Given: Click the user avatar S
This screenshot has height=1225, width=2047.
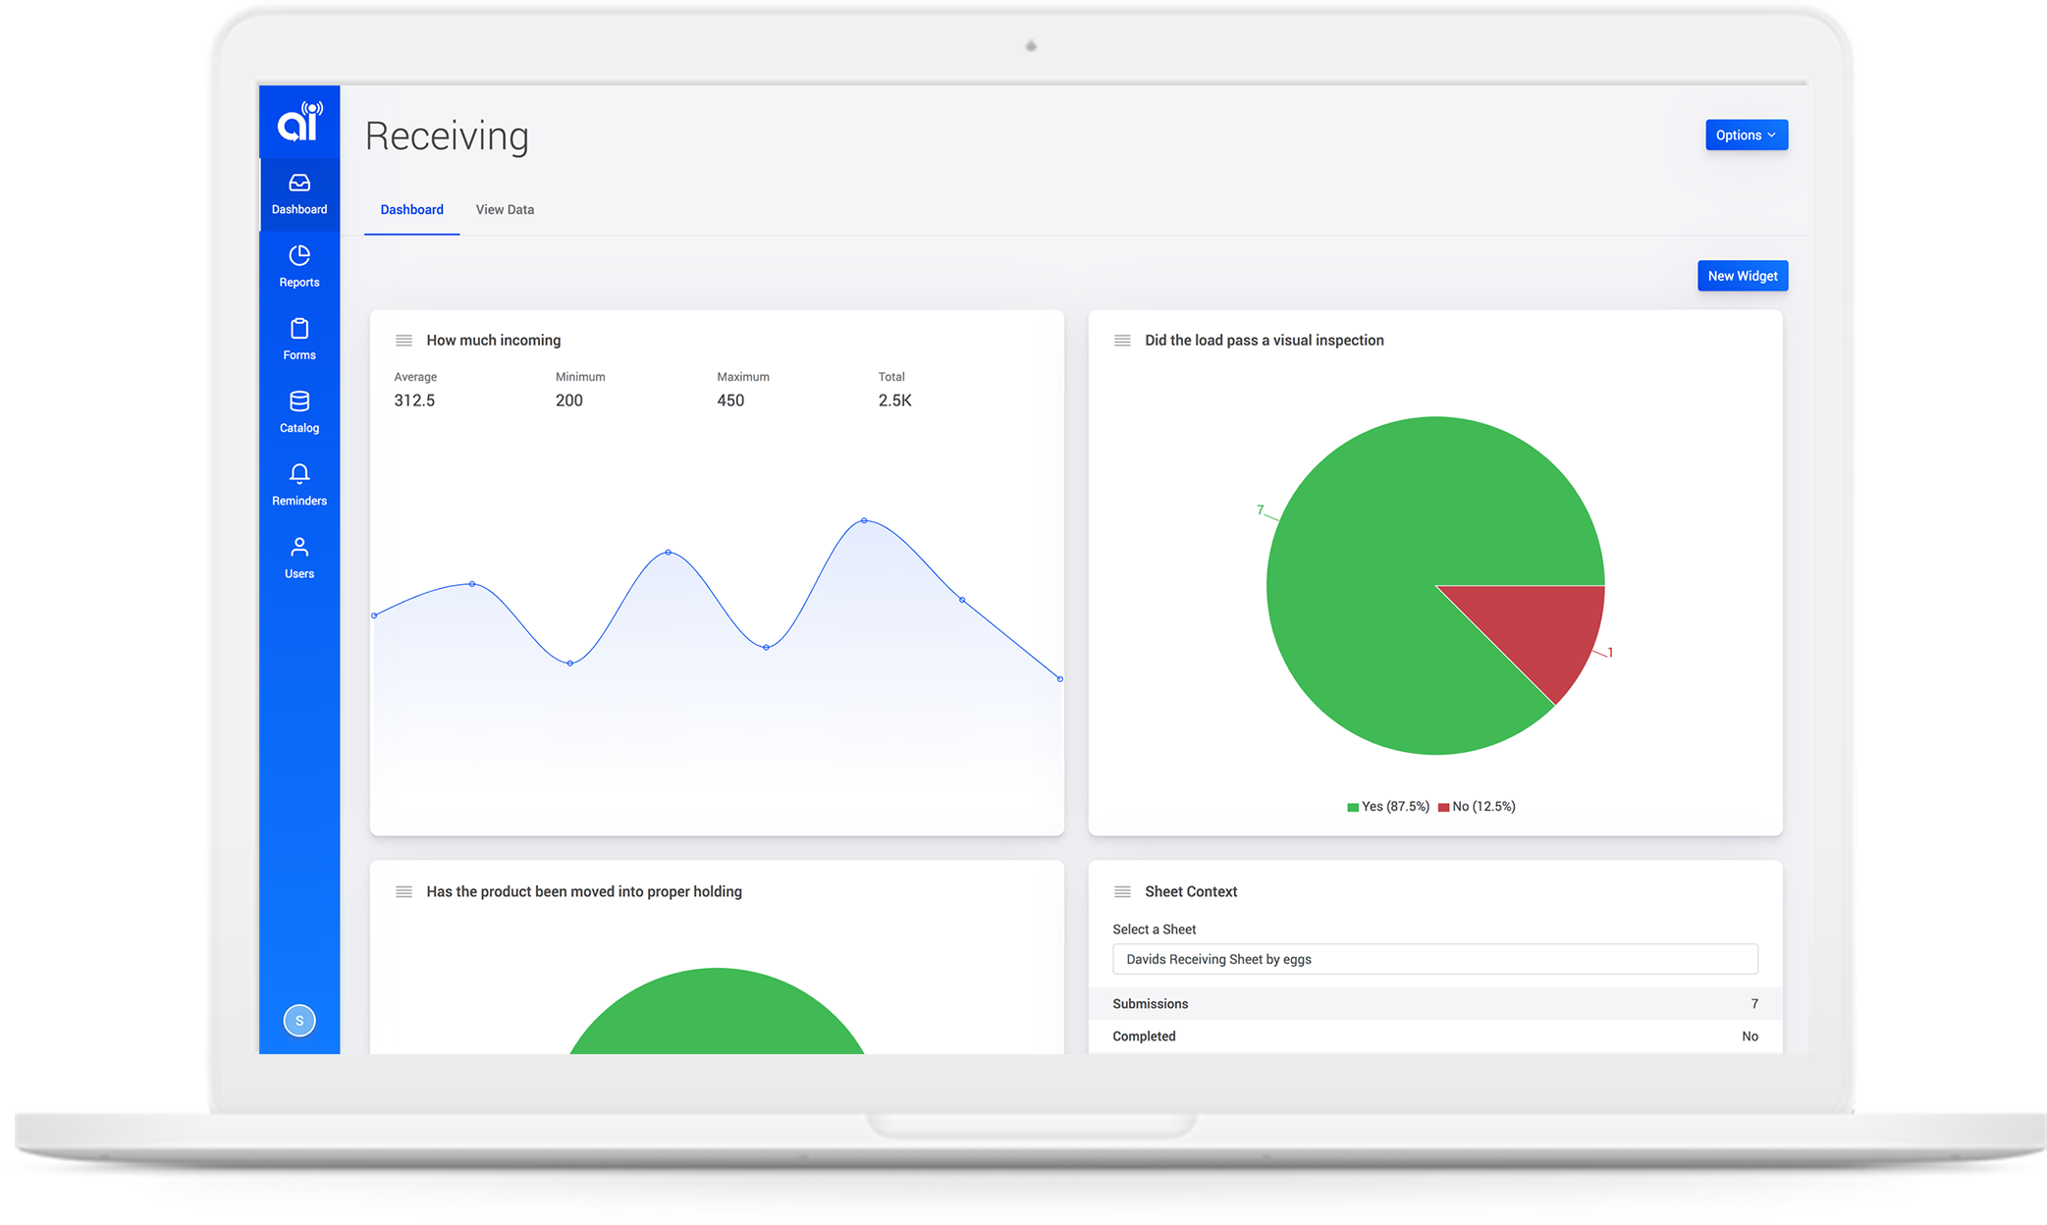Looking at the screenshot, I should click(299, 1021).
